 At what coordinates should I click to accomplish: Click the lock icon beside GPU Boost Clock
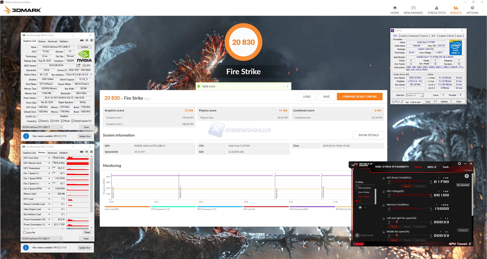[x=384, y=178]
